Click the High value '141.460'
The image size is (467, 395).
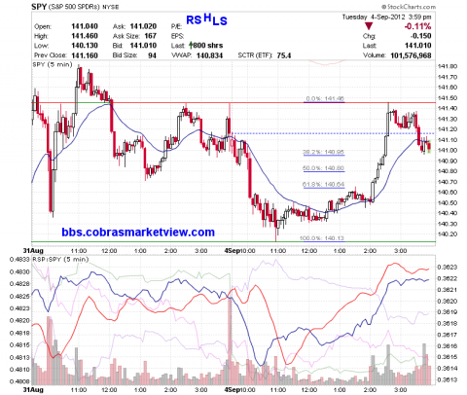[85, 36]
